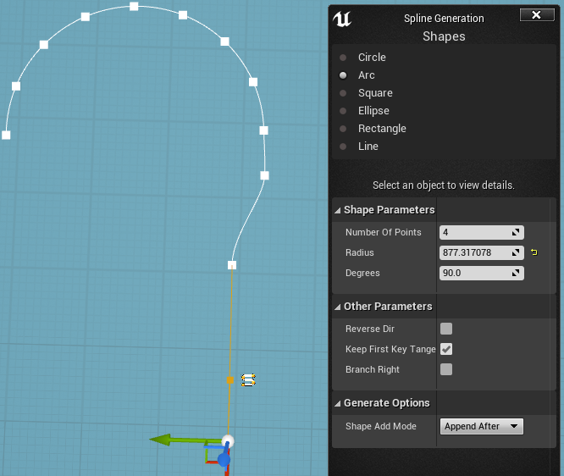564x476 pixels.
Task: Click the Shapes heading text
Action: [x=444, y=36]
